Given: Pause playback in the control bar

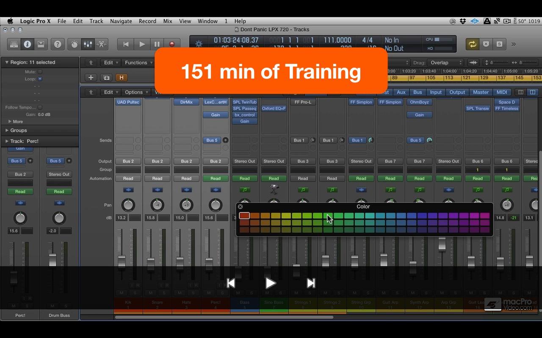Looking at the screenshot, I should [x=157, y=44].
